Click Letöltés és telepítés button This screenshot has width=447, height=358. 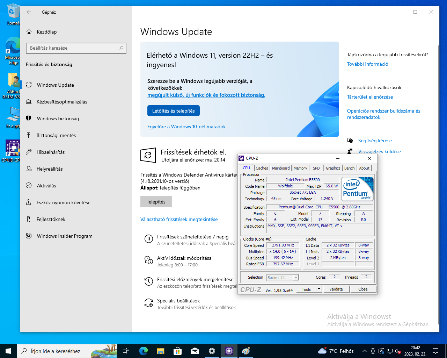(x=174, y=111)
